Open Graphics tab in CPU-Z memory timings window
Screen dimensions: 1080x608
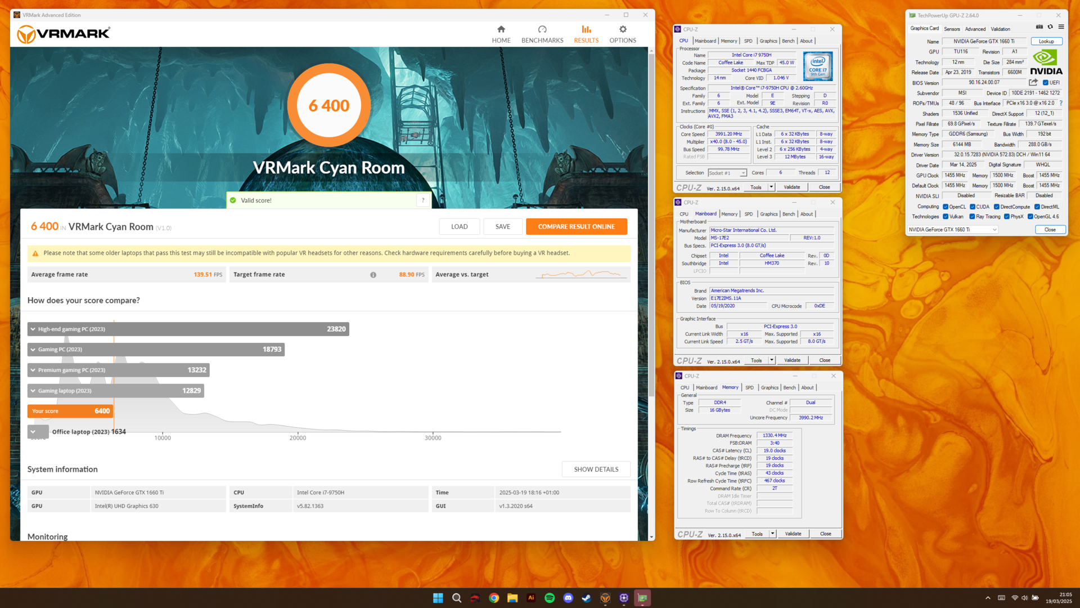coord(769,387)
